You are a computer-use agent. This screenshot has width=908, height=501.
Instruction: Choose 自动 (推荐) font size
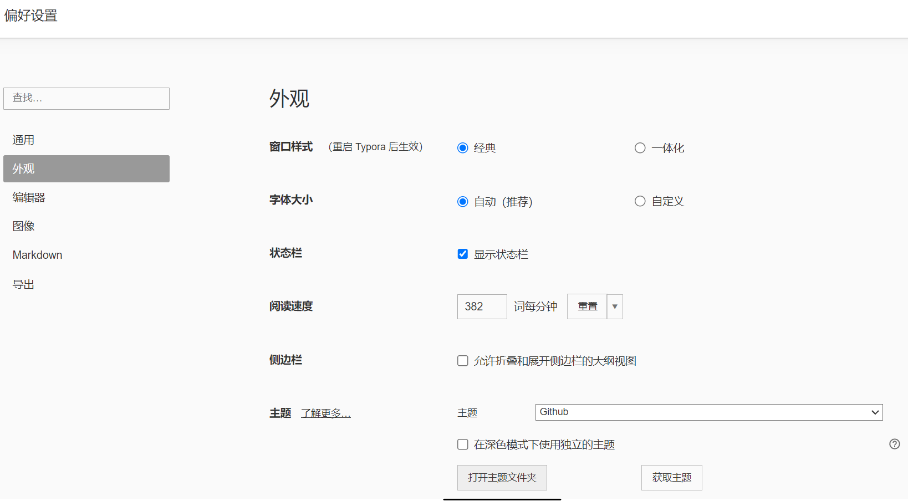coord(463,202)
